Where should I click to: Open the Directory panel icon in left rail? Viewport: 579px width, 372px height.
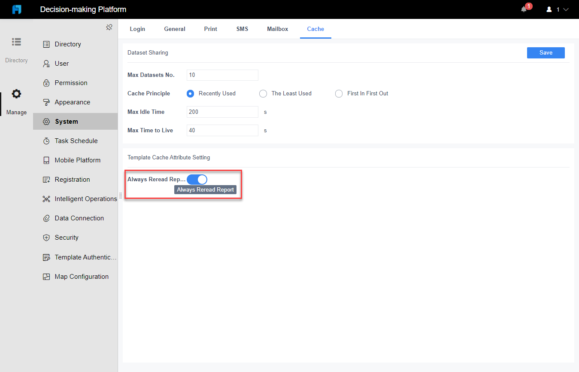(x=16, y=42)
